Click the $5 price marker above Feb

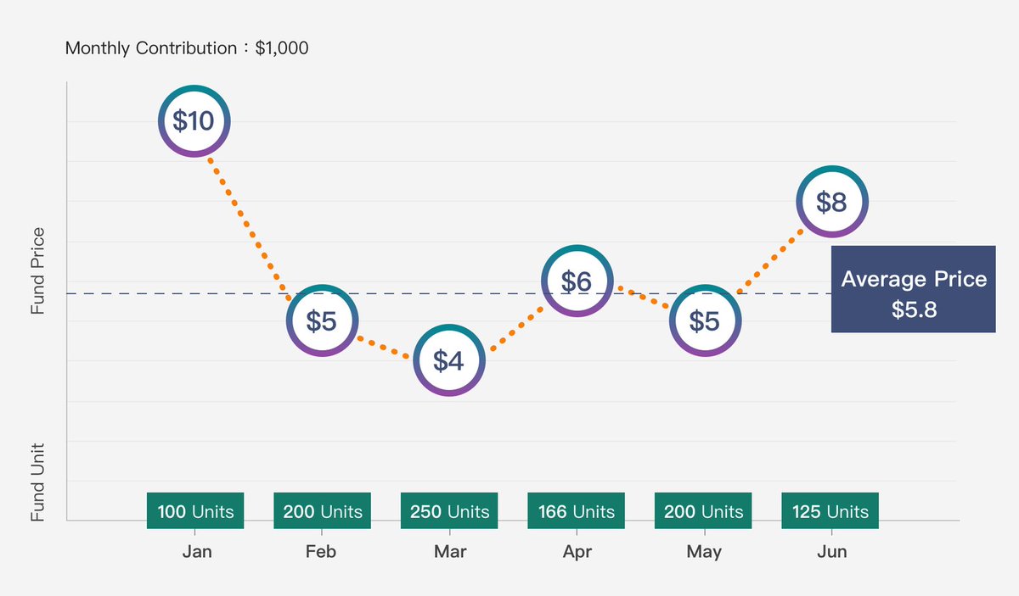click(322, 320)
